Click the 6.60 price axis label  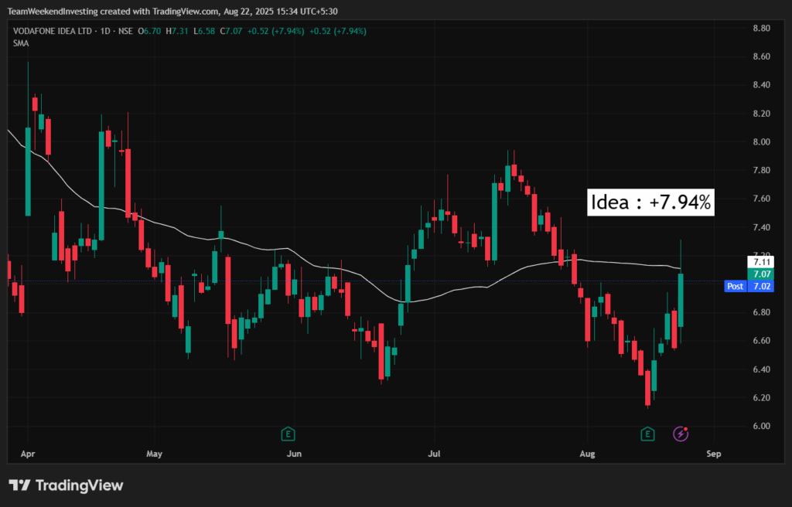coord(761,341)
